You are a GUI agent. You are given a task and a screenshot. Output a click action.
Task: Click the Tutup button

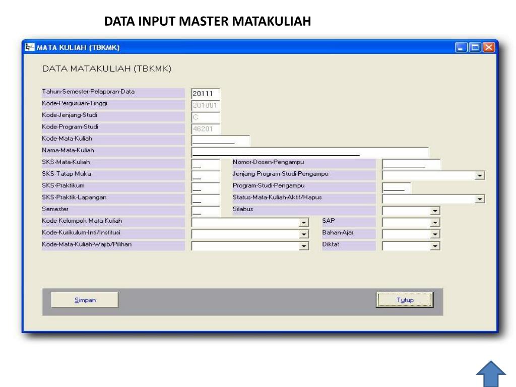point(405,300)
